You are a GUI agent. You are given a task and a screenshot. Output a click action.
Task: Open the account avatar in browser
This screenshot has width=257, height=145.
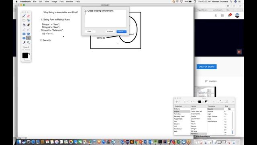237,15
